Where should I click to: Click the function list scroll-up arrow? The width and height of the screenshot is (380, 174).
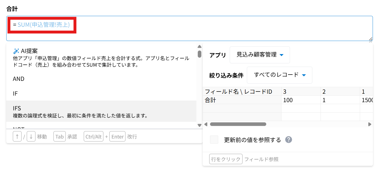pyautogui.click(x=199, y=46)
